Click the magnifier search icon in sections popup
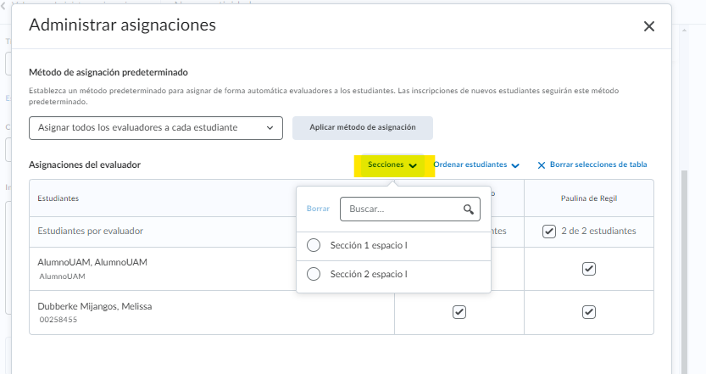706x374 pixels. (469, 209)
